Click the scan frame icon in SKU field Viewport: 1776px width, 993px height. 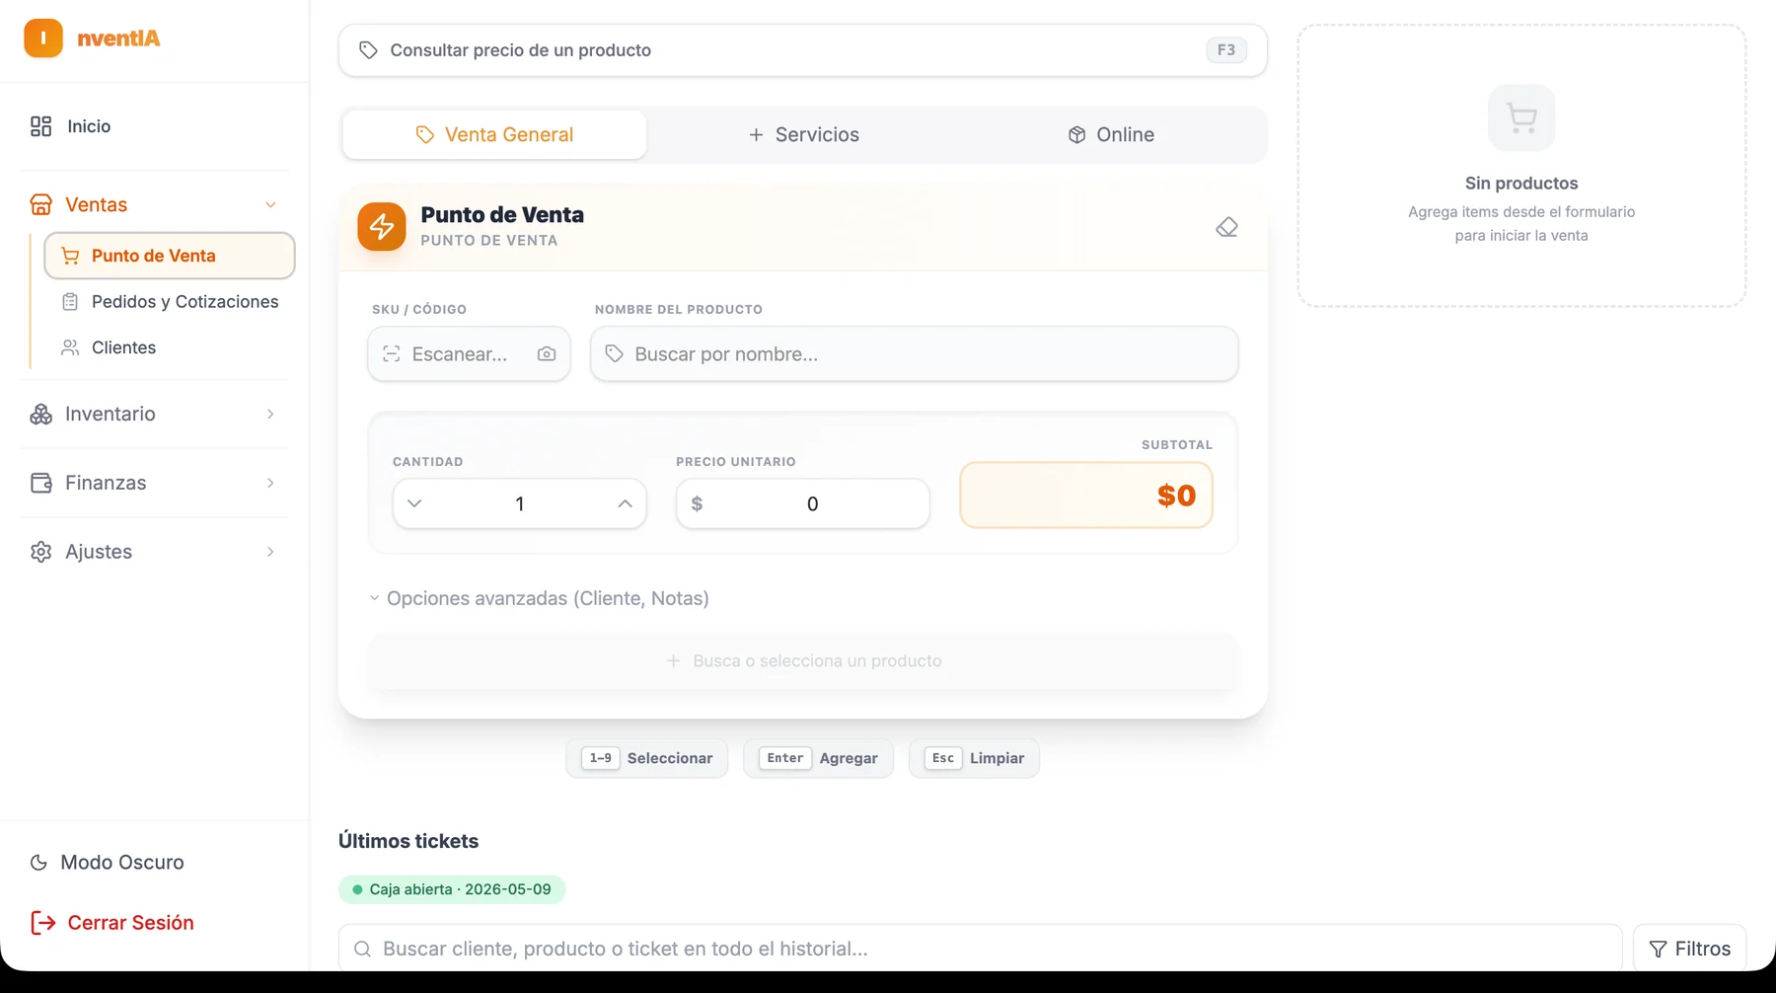tap(392, 354)
